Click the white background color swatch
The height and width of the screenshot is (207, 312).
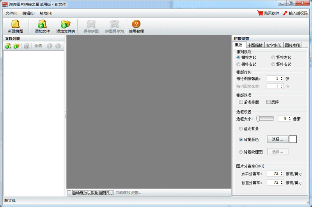(293, 139)
